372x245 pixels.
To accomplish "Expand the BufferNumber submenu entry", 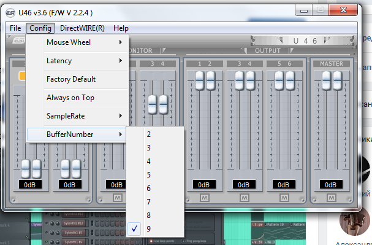I will tap(77, 134).
